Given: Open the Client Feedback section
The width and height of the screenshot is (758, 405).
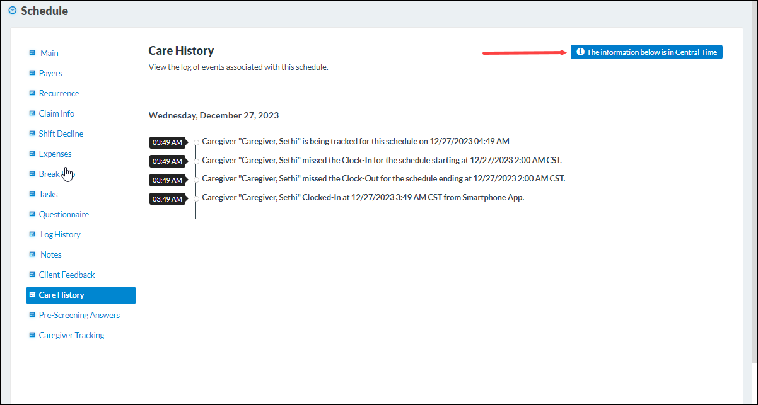Looking at the screenshot, I should [x=66, y=275].
